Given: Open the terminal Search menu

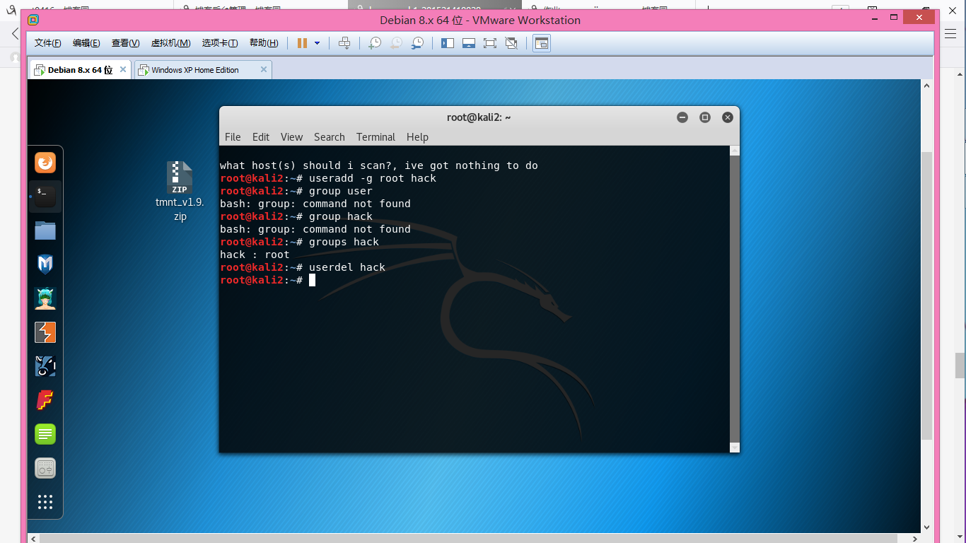Looking at the screenshot, I should [330, 137].
